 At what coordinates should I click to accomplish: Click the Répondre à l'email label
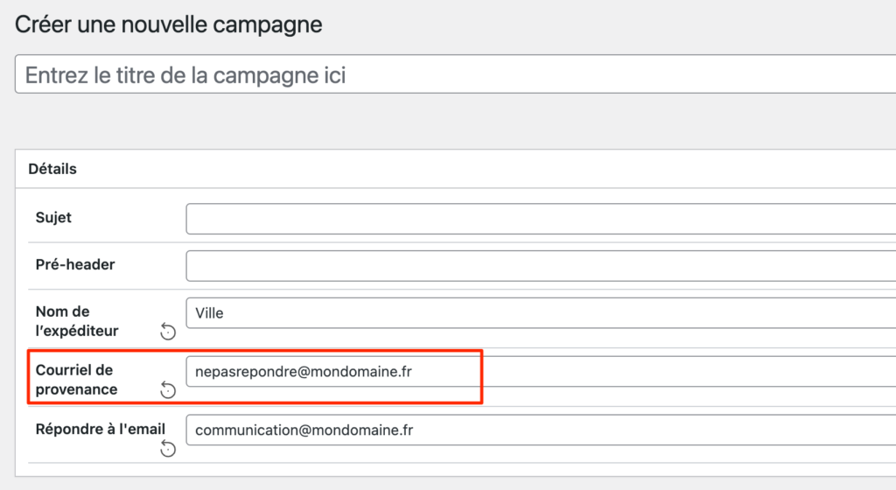click(100, 430)
